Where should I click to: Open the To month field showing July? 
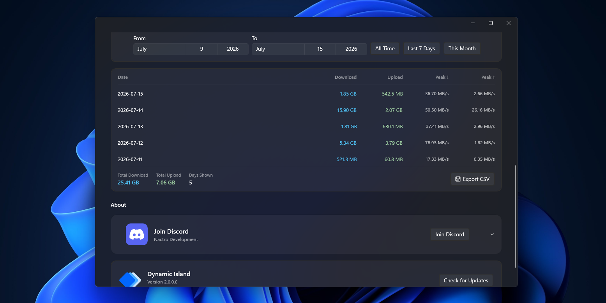point(278,49)
